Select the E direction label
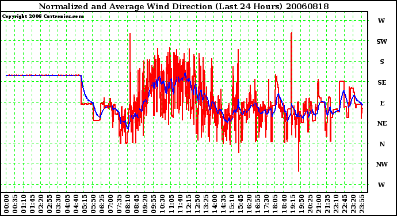This screenshot has height=216, width=397. pyautogui.click(x=382, y=103)
